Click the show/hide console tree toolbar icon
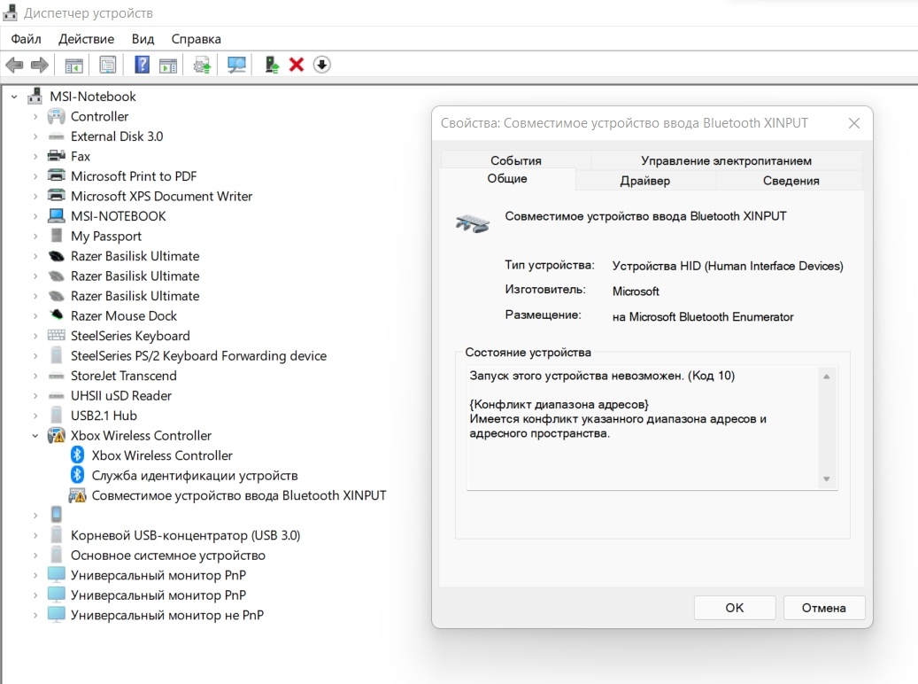The height and width of the screenshot is (684, 918). tap(73, 65)
